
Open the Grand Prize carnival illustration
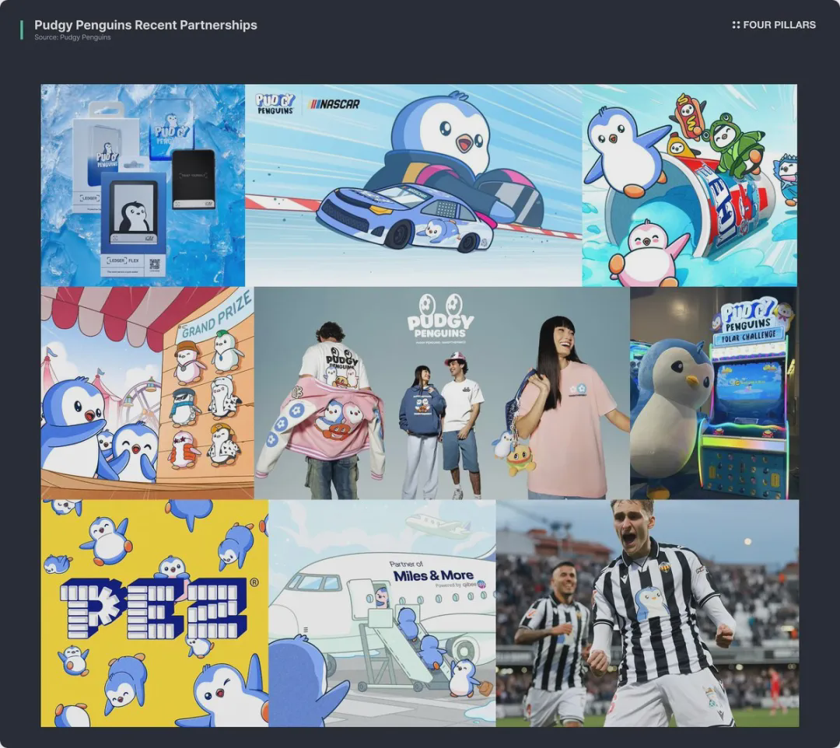[147, 393]
